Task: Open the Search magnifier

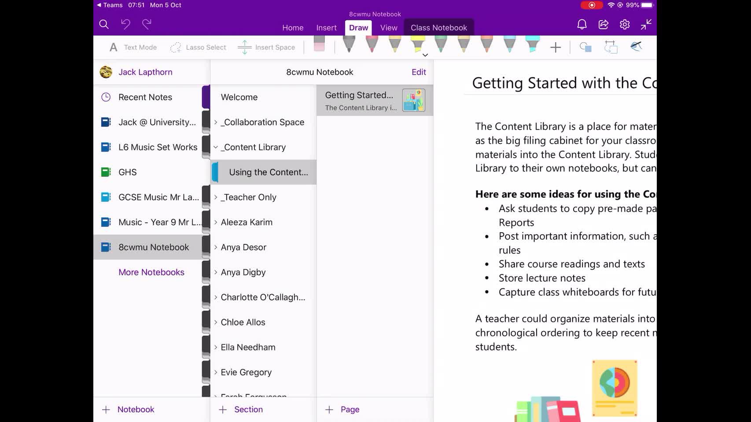Action: [x=104, y=24]
